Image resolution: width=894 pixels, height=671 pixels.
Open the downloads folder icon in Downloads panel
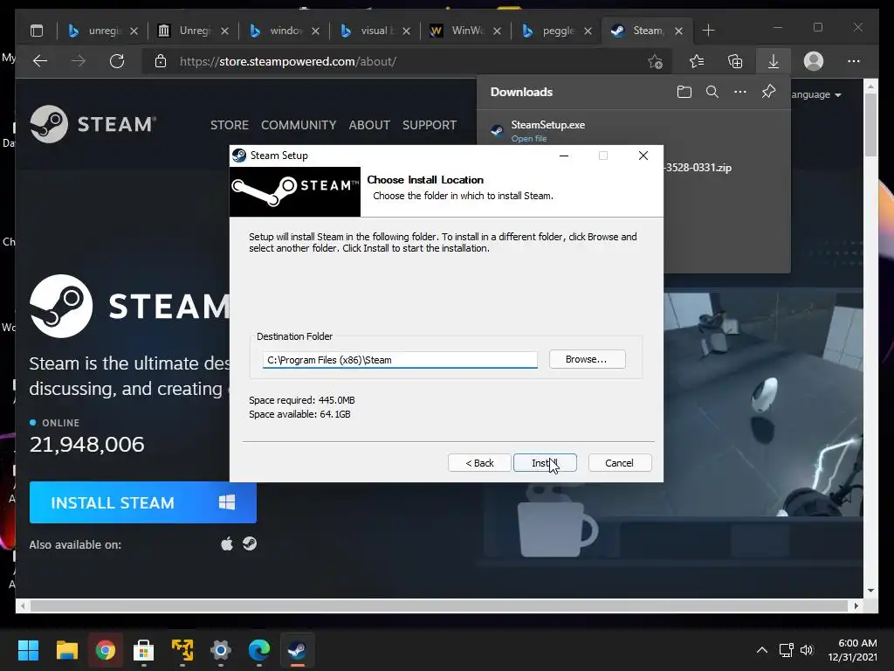684,92
